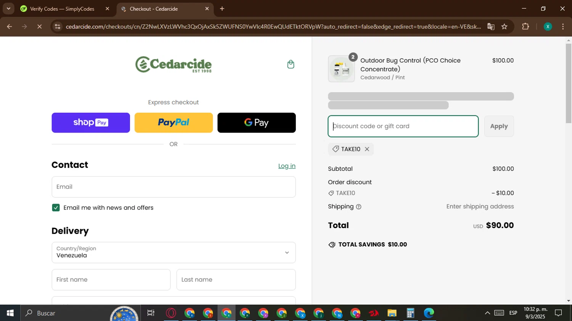
Task: Click the Order discount TAKE10 line
Action: (421, 193)
